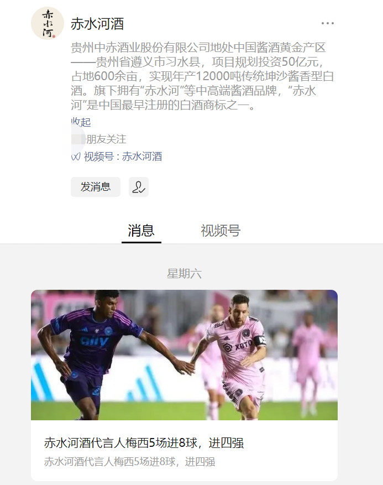The height and width of the screenshot is (485, 383).
Task: Click the 视频号 butterfly channel icon
Action: point(76,157)
